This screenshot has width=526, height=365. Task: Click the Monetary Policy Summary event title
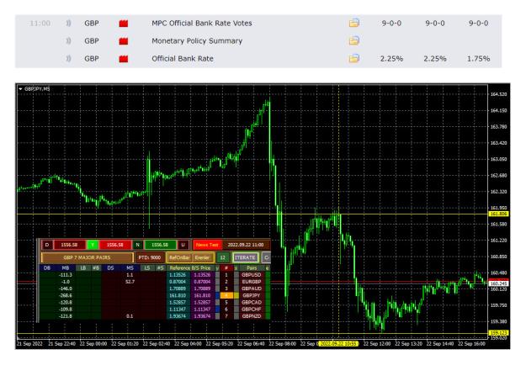tap(197, 41)
